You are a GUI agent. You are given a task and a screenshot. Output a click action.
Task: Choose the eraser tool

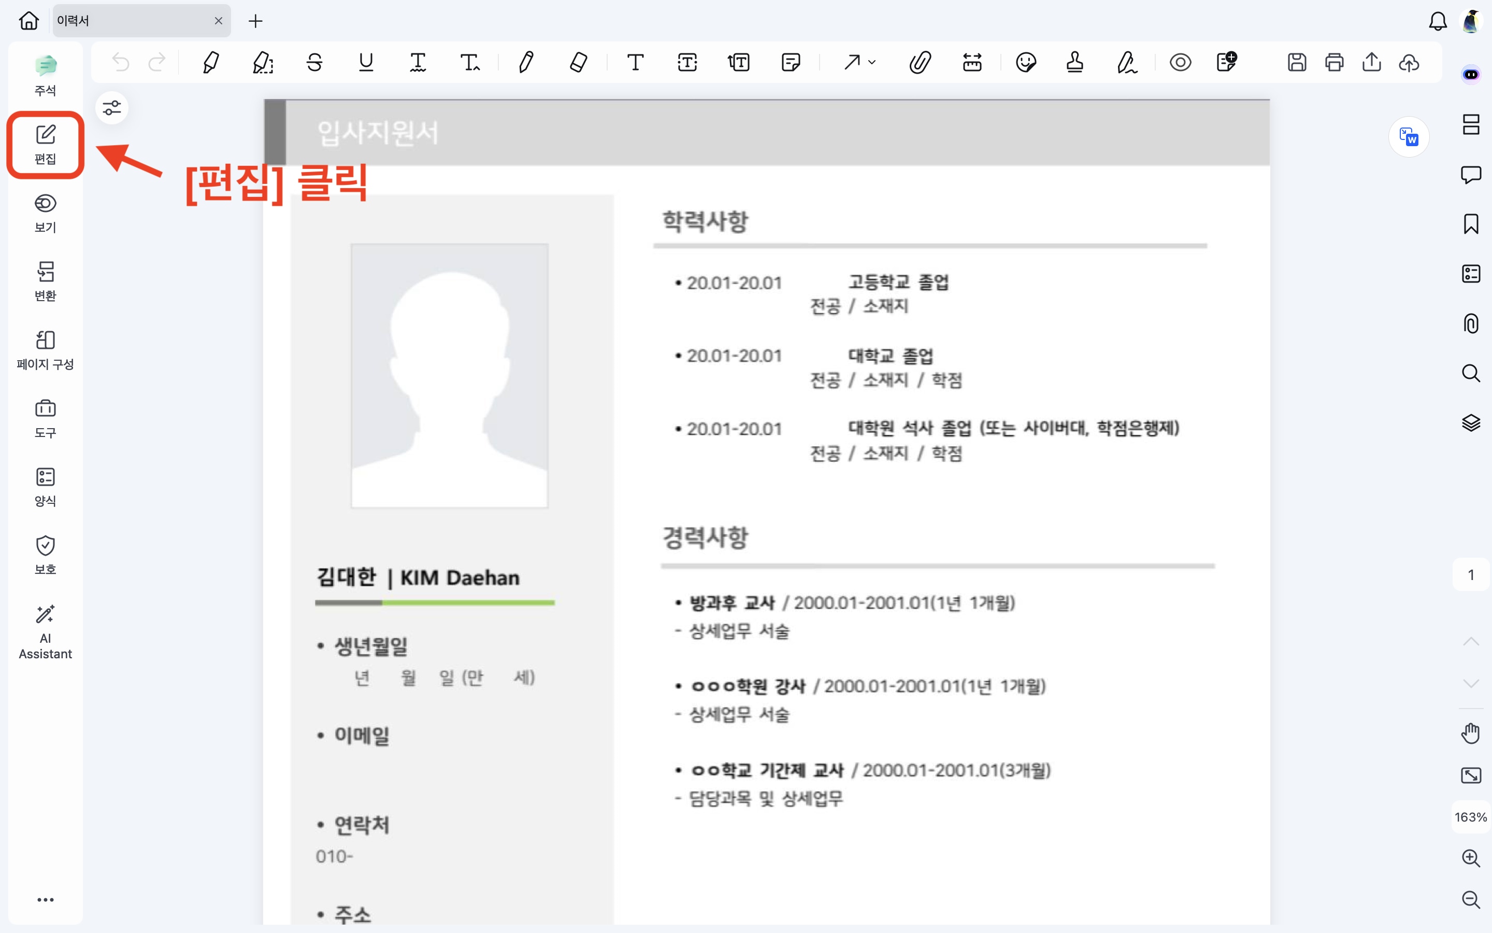(x=578, y=62)
